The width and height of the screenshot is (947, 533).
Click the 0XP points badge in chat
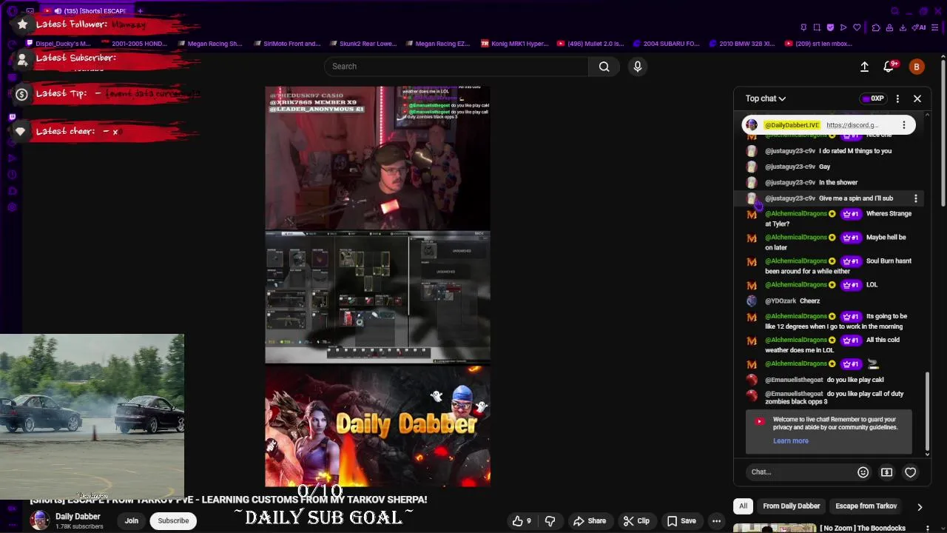pos(873,98)
